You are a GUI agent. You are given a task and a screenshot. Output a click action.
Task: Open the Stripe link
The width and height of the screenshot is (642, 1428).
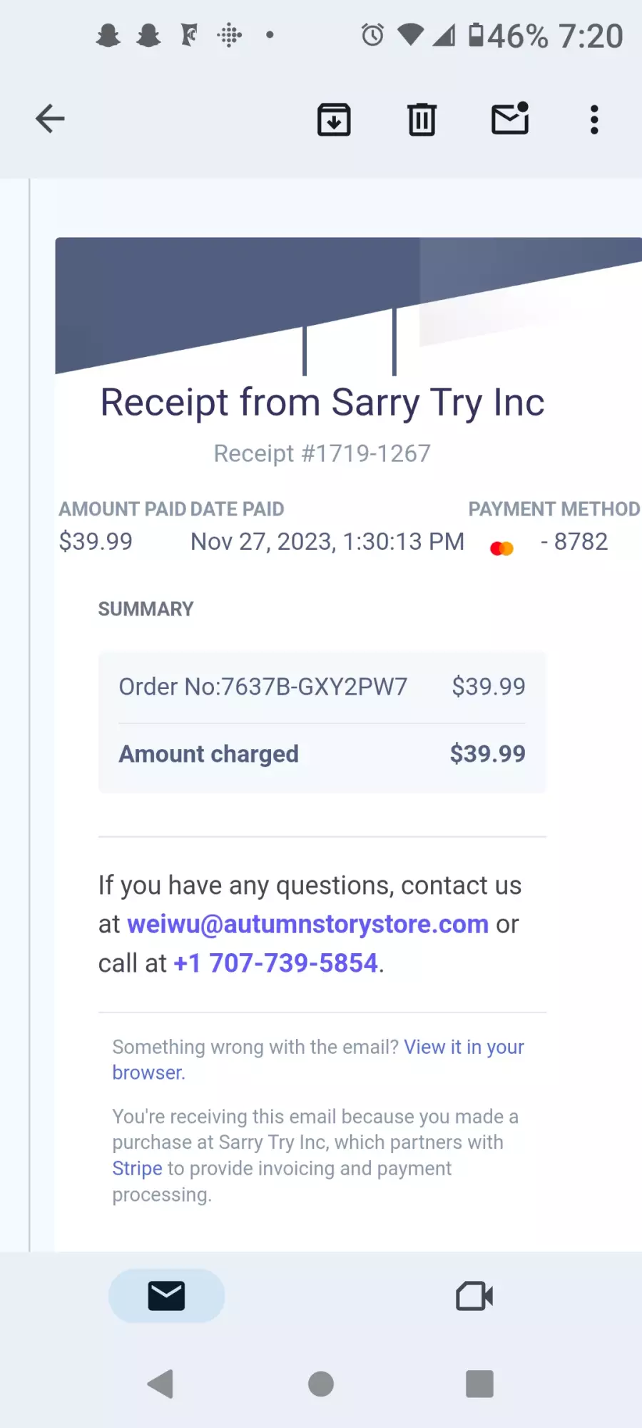click(x=137, y=1168)
